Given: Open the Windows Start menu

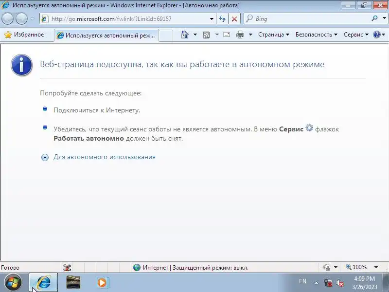Looking at the screenshot, I should [x=13, y=282].
